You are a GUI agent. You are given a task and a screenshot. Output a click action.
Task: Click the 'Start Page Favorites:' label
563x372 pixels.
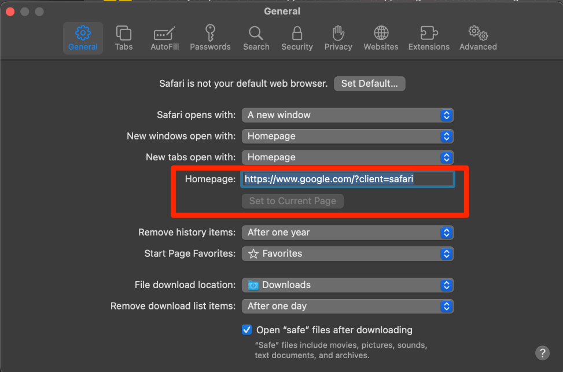190,253
